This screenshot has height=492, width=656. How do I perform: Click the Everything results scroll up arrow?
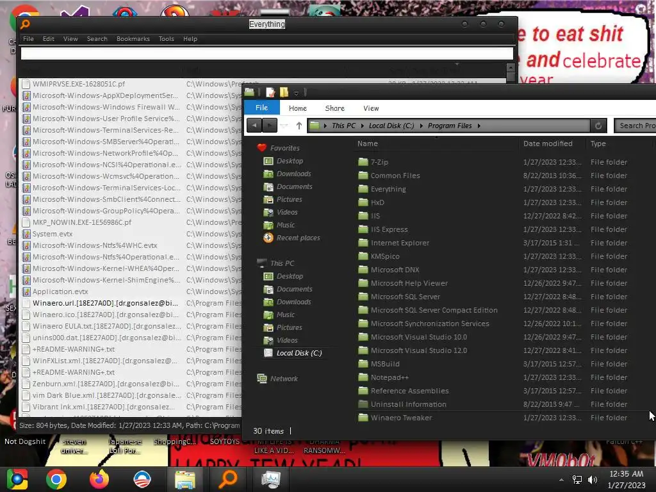click(x=511, y=68)
